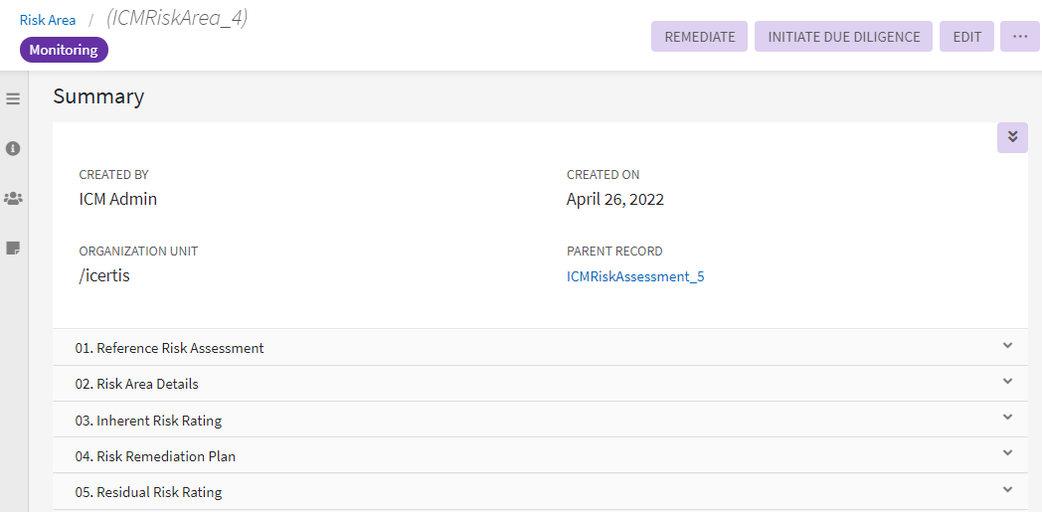Go to the Risk Area breadcrumb
1042x512 pixels.
click(x=48, y=20)
